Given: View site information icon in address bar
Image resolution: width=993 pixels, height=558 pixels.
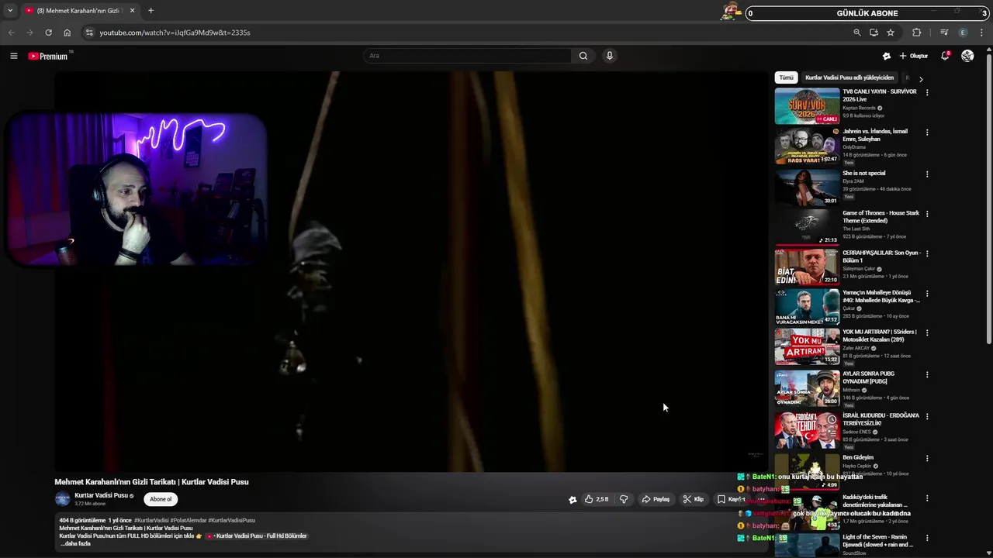Looking at the screenshot, I should point(89,33).
